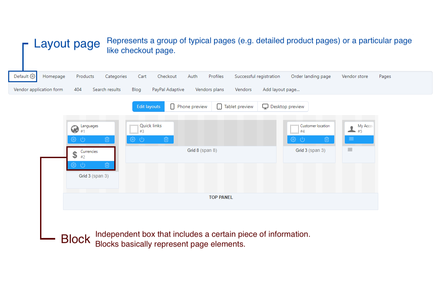Delete the Languages block with its trash icon
Viewport: 440px width, 283px height.
[107, 139]
